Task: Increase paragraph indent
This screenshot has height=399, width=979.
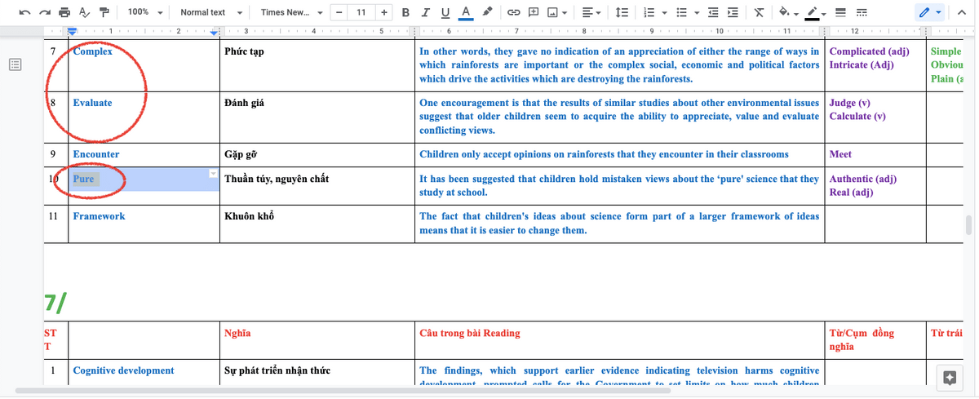Action: [x=733, y=13]
